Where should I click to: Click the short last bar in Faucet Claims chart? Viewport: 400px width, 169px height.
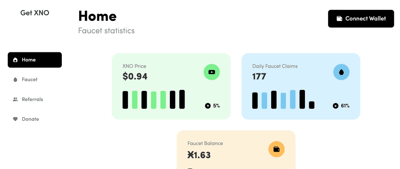coord(312,105)
